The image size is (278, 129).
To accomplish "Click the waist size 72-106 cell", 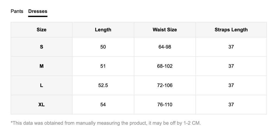I will 165,85.
